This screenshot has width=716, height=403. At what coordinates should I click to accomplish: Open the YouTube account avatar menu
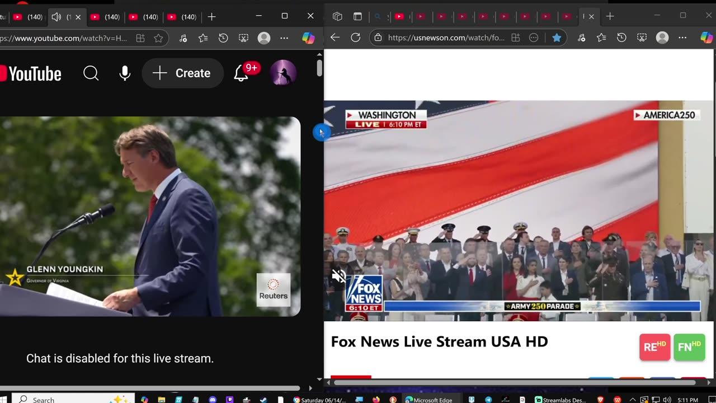[x=283, y=73]
